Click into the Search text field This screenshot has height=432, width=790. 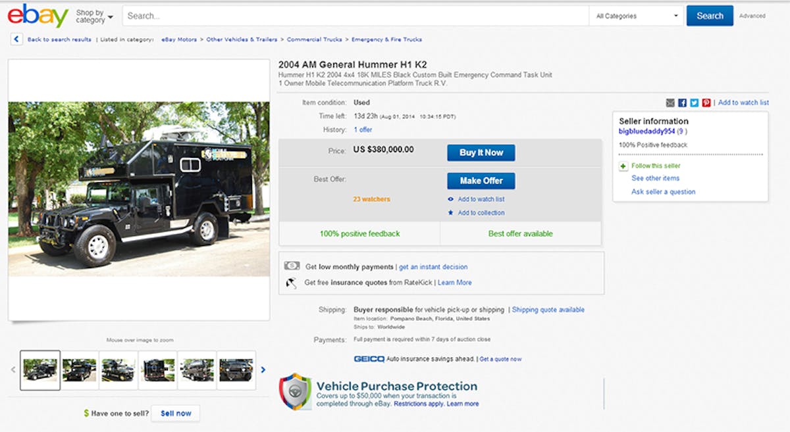355,16
